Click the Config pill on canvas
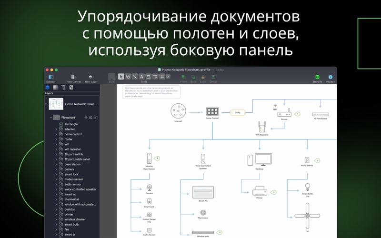The image size is (381, 238). (x=238, y=113)
